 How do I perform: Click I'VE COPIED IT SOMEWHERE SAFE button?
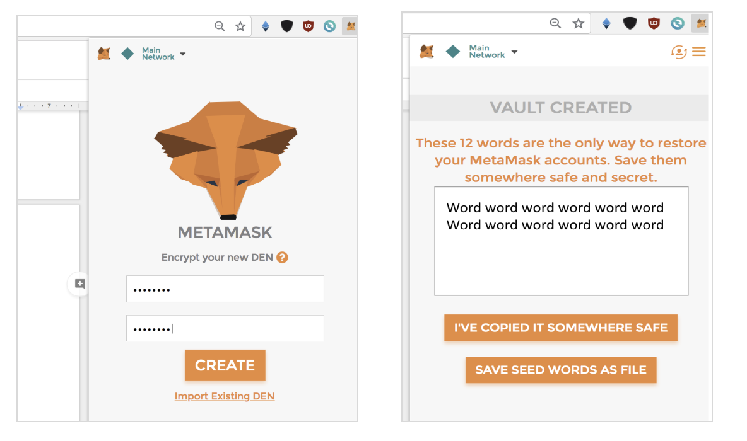tap(561, 328)
